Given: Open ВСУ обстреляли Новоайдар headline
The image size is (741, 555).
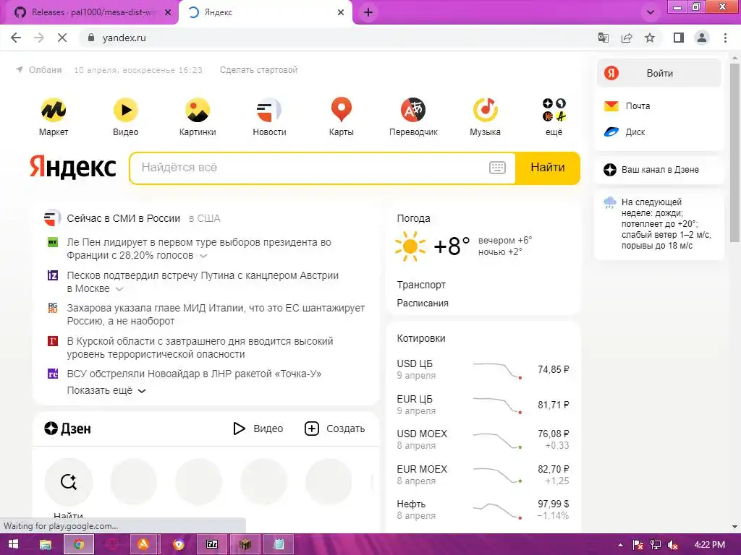Looking at the screenshot, I should click(x=194, y=374).
